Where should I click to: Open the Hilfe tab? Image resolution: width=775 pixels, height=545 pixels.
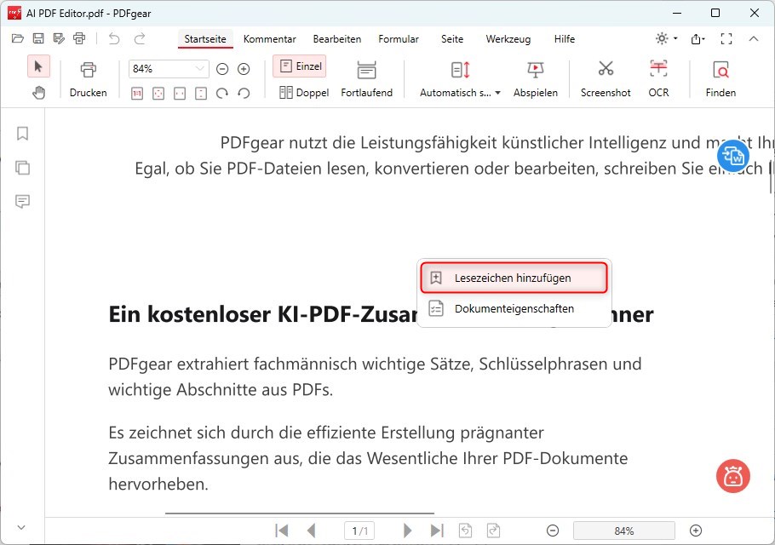point(565,39)
